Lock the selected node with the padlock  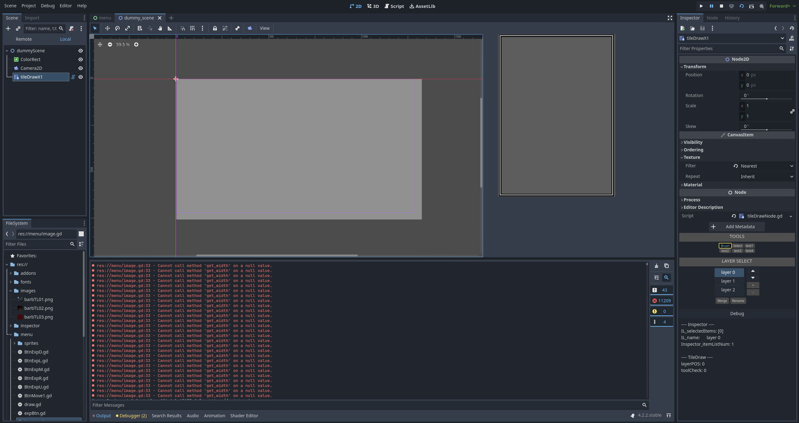coord(215,28)
